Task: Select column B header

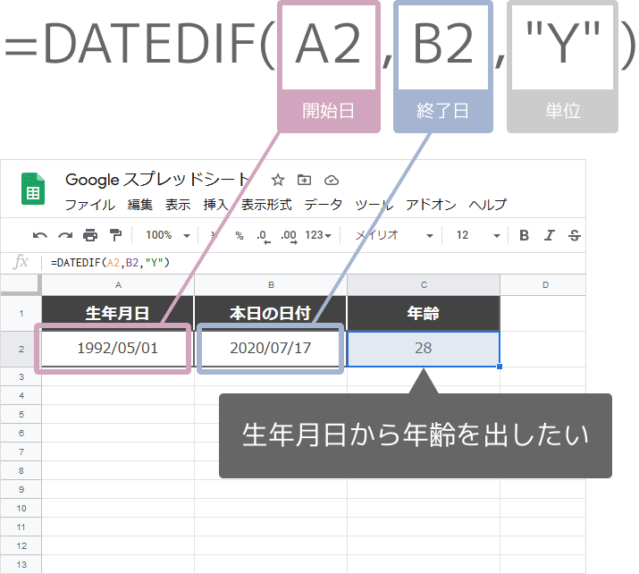Action: [271, 285]
